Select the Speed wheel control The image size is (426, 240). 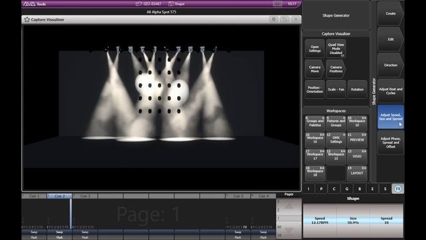[x=319, y=221]
